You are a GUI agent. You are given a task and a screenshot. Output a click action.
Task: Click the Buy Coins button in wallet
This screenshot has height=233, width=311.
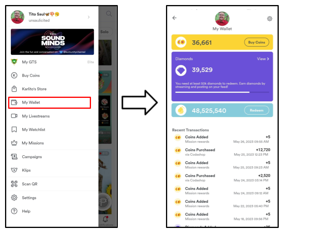pyautogui.click(x=257, y=42)
